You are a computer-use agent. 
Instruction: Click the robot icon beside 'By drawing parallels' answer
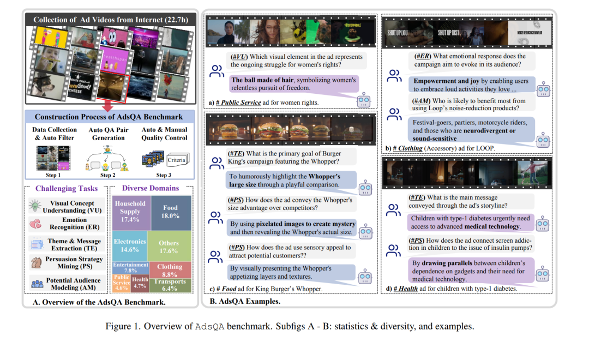point(543,274)
